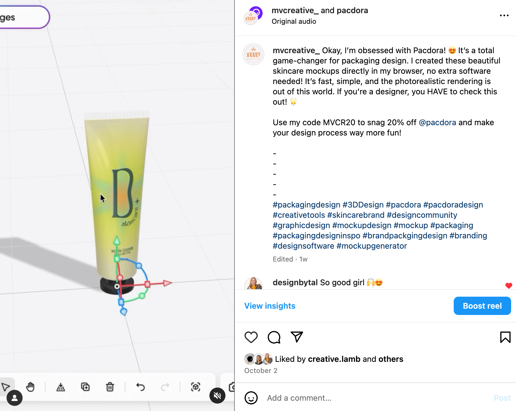The height and width of the screenshot is (411, 516).
Task: Unmute the reel audio
Action: tap(217, 396)
